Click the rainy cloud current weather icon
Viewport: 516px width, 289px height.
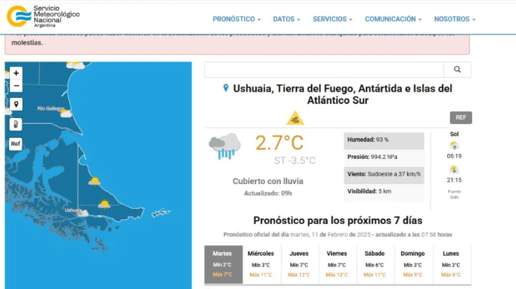224,146
